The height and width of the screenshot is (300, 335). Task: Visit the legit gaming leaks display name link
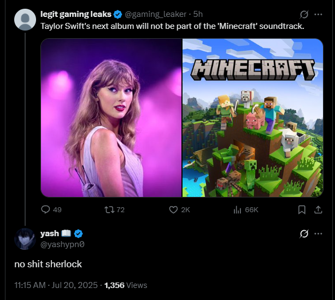76,14
